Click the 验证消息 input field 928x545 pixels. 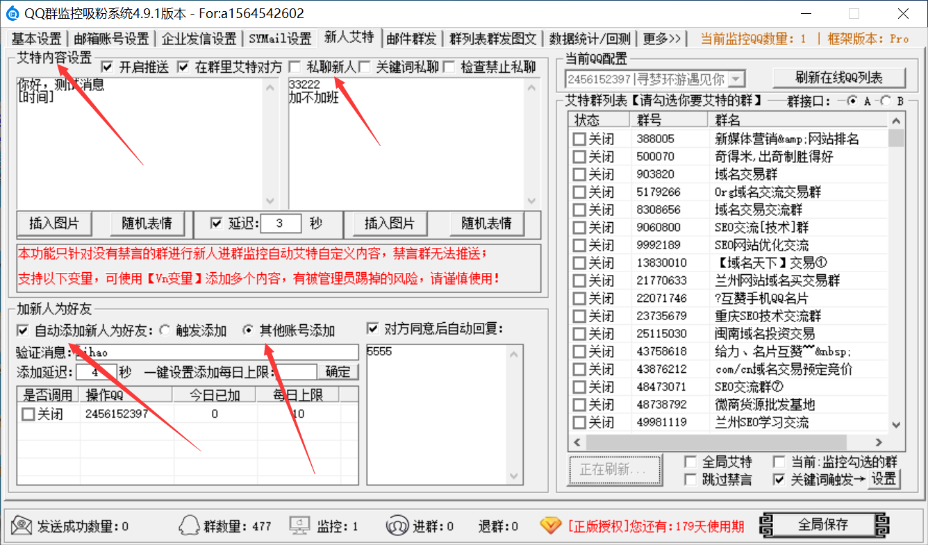click(x=215, y=353)
